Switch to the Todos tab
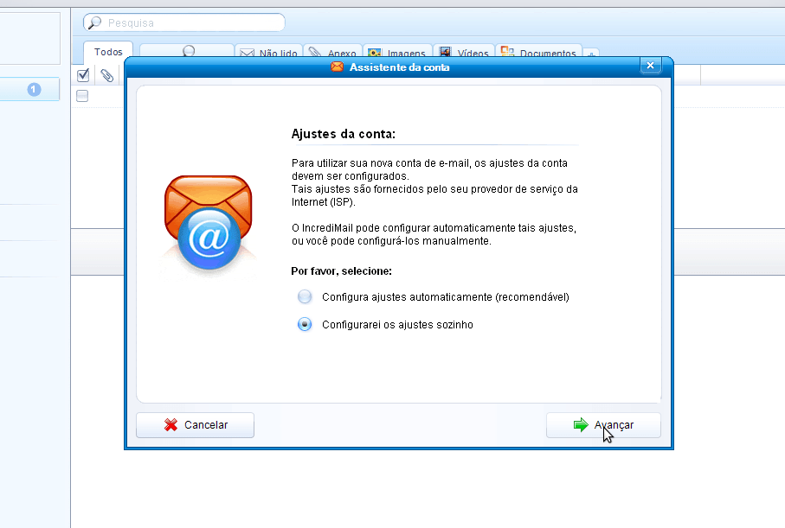This screenshot has width=785, height=528. [108, 52]
